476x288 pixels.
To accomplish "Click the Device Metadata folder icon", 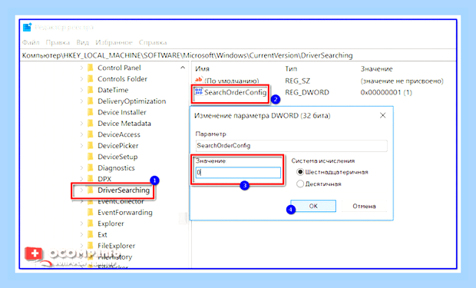I will [90, 124].
